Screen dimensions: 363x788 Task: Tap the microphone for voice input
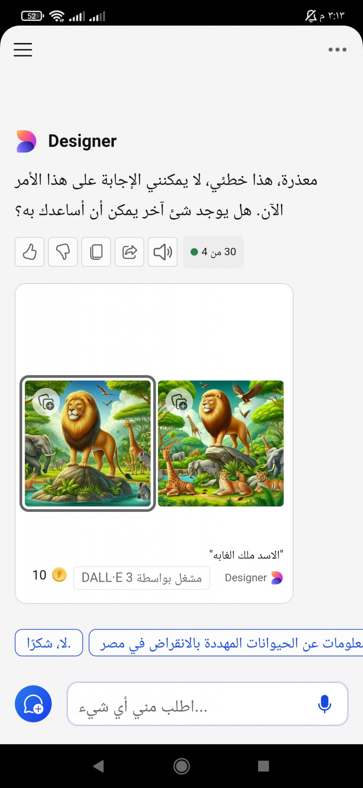pyautogui.click(x=324, y=704)
